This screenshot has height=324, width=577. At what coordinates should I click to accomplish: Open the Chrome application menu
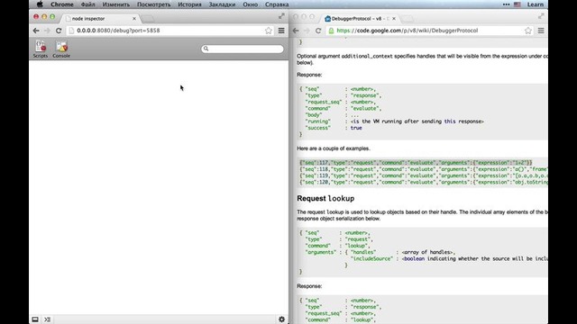(x=62, y=4)
